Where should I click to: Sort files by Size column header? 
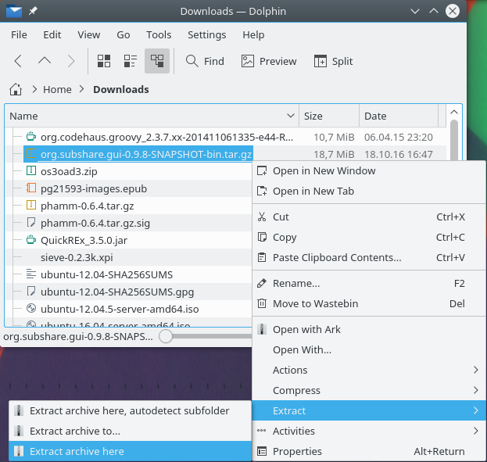[313, 116]
